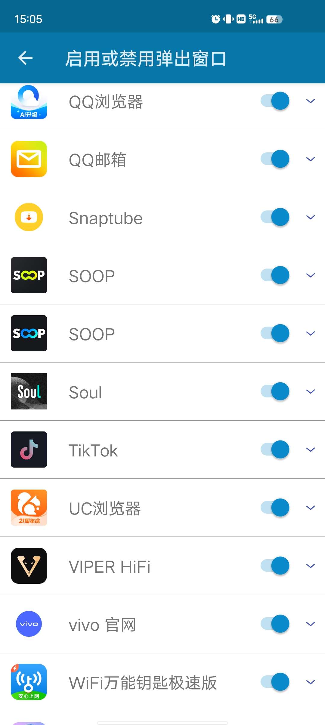Tap the SOOP icon with yellow logo
The image size is (325, 725).
pyautogui.click(x=29, y=275)
